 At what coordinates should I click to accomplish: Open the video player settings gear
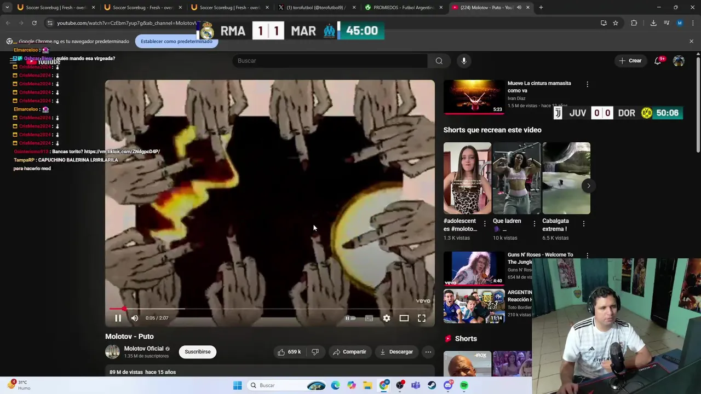click(387, 318)
